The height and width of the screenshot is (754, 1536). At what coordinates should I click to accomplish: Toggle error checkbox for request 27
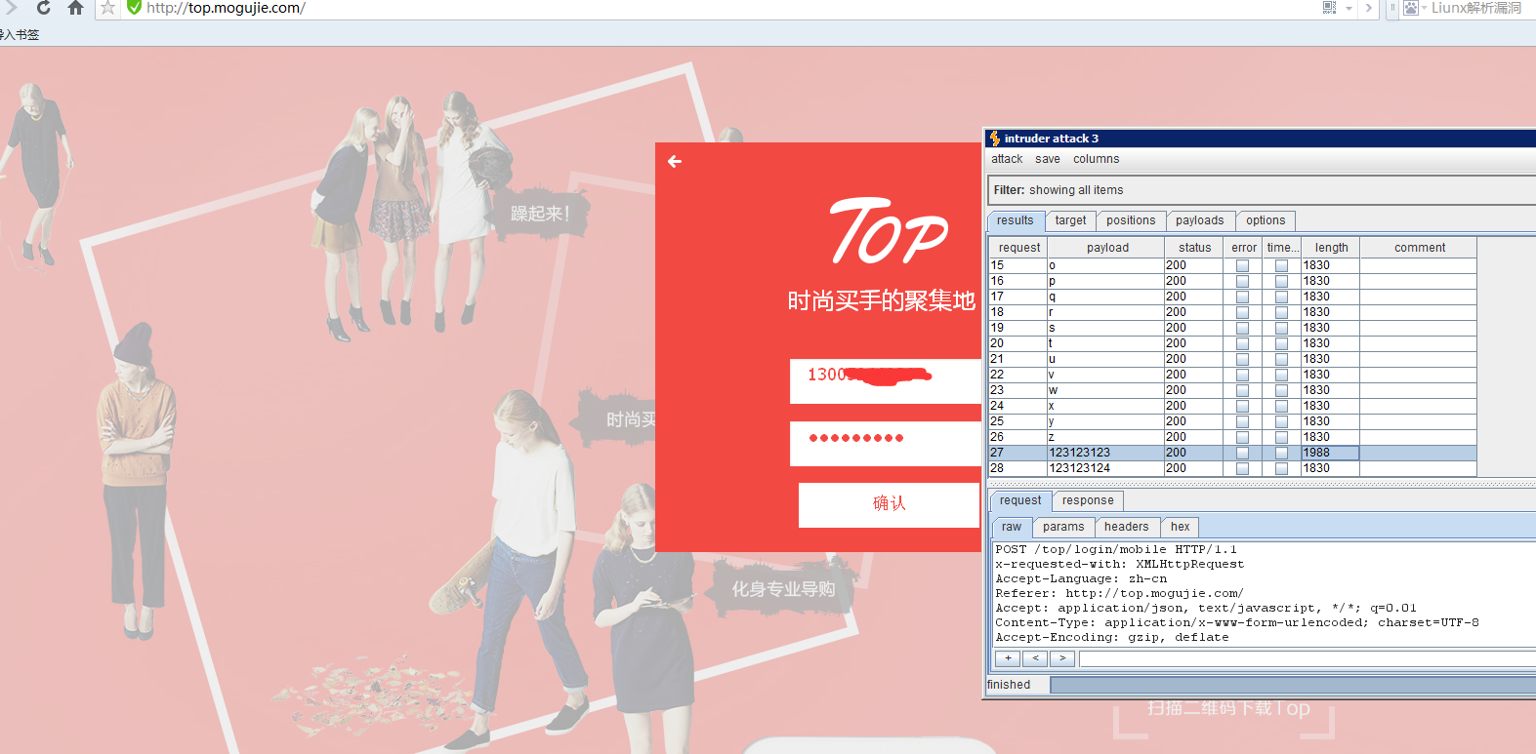[1242, 453]
